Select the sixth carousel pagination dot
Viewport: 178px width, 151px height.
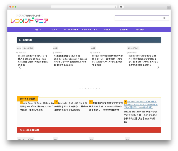[x=94, y=89]
